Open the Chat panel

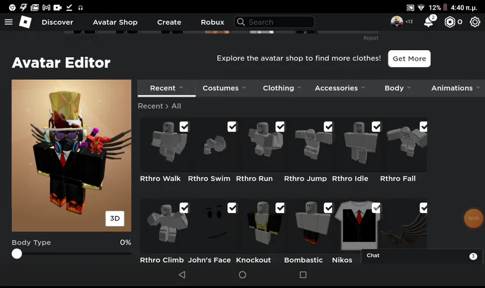click(422, 256)
